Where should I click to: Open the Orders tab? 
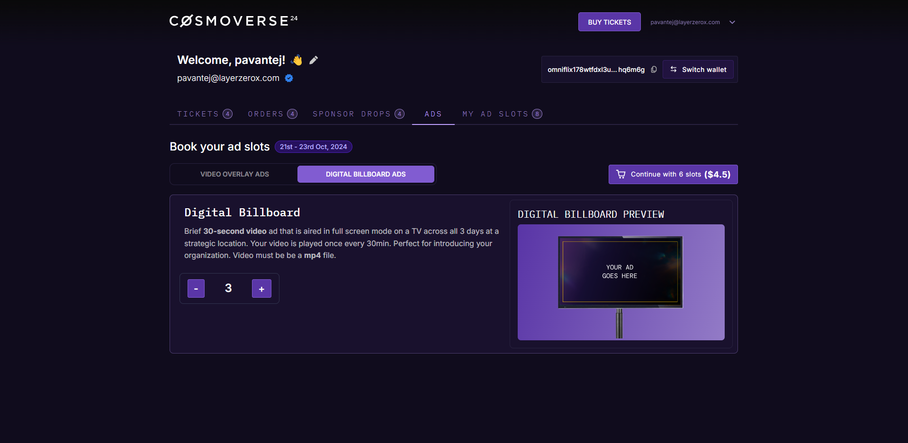(x=272, y=114)
